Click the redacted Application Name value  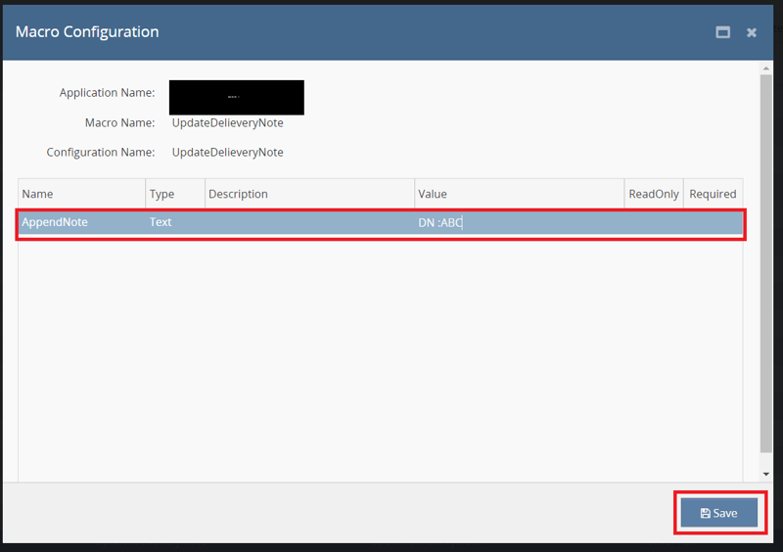[x=236, y=98]
